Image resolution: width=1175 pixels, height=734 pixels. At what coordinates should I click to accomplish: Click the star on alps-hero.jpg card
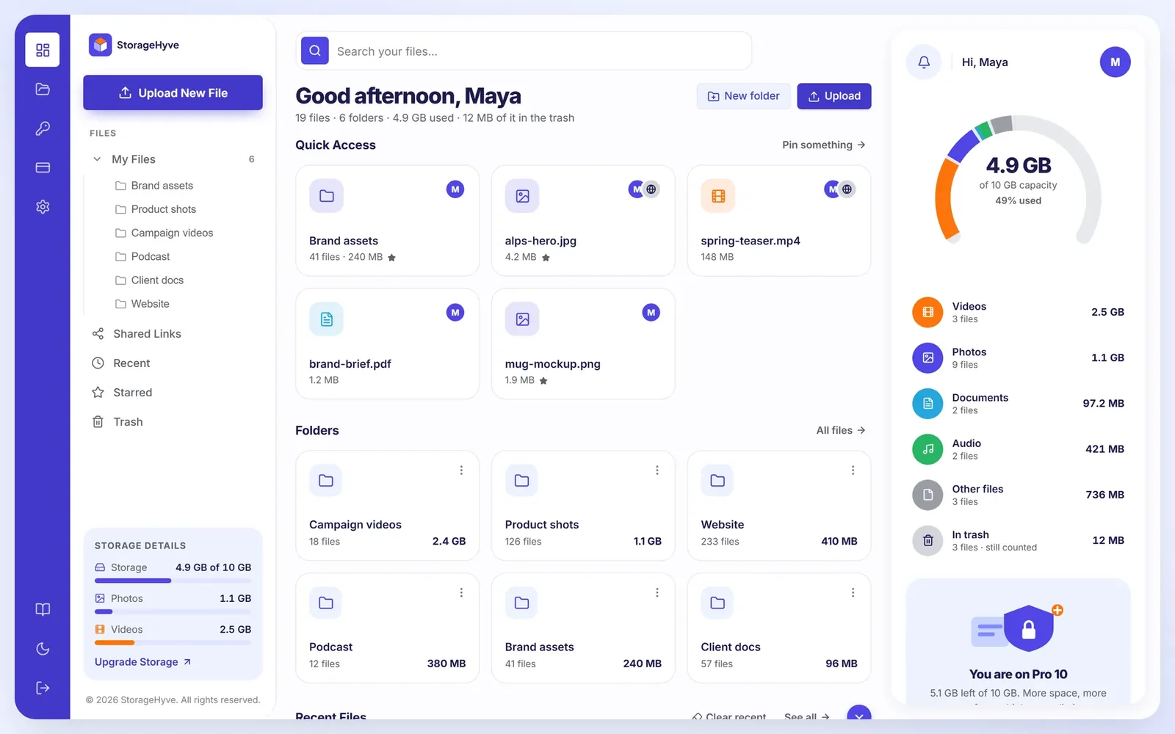click(546, 258)
